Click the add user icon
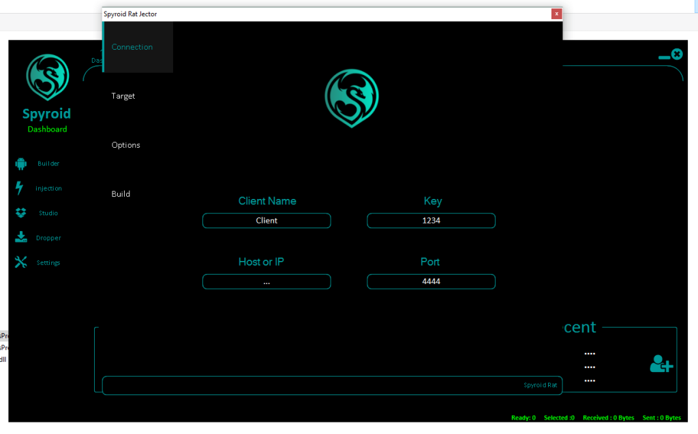Viewport: 698px width, 434px height. 661,364
